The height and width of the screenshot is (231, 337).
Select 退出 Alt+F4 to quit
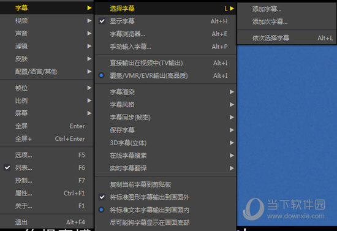47,222
